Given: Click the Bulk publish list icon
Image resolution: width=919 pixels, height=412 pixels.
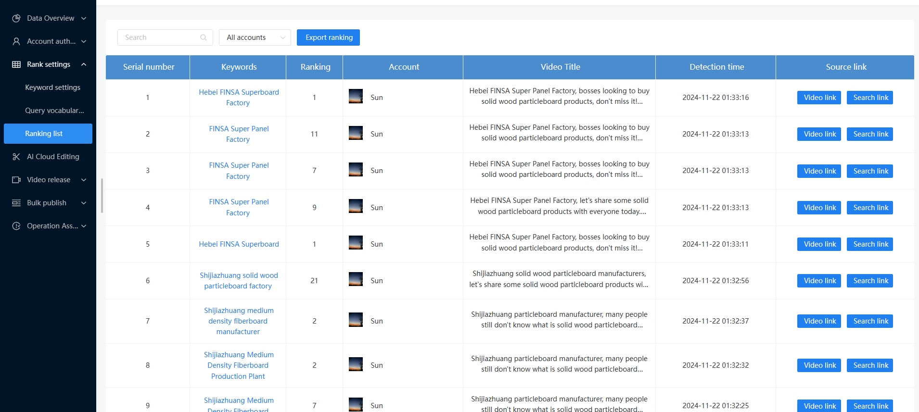Looking at the screenshot, I should point(16,203).
